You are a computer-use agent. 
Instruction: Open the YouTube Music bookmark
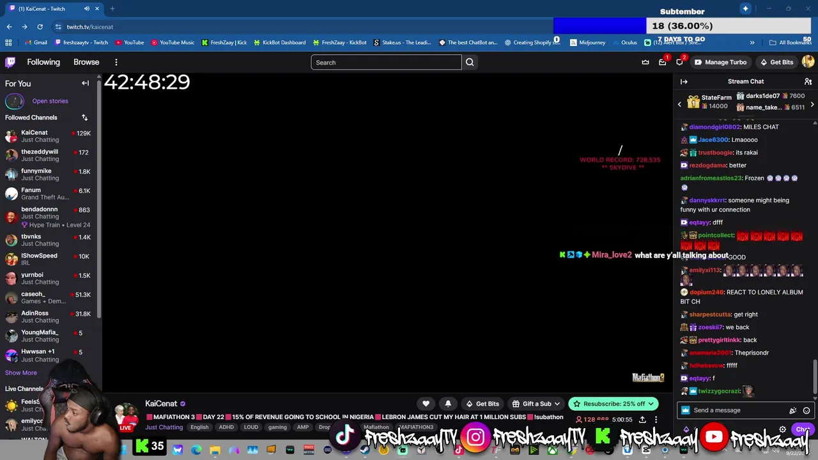coord(173,43)
